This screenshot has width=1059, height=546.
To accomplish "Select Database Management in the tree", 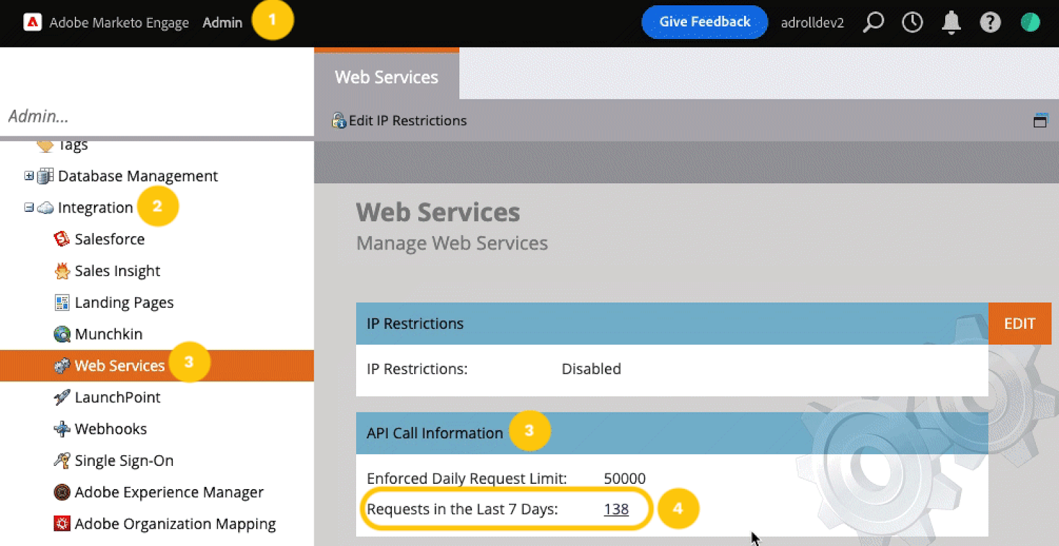I will (138, 176).
